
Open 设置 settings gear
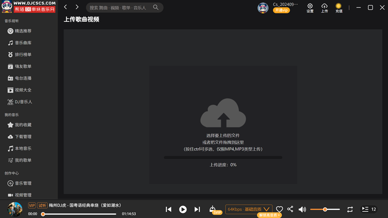click(310, 8)
